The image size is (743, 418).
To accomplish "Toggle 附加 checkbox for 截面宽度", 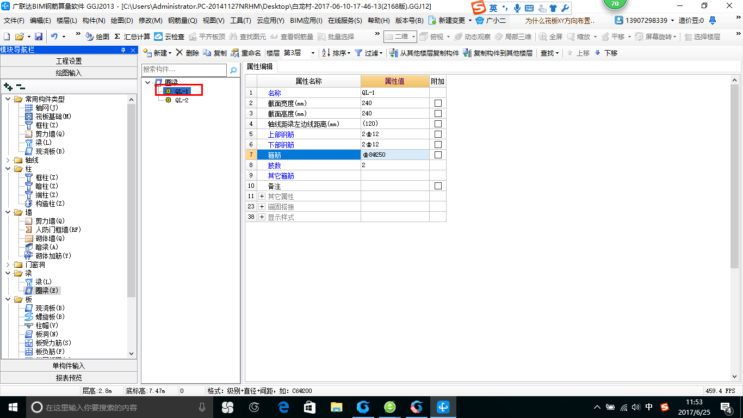I will (438, 103).
